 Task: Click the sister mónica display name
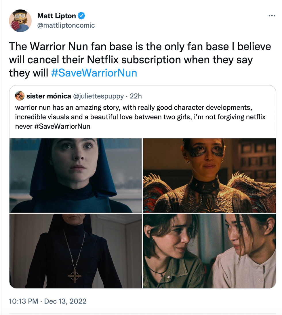49,96
